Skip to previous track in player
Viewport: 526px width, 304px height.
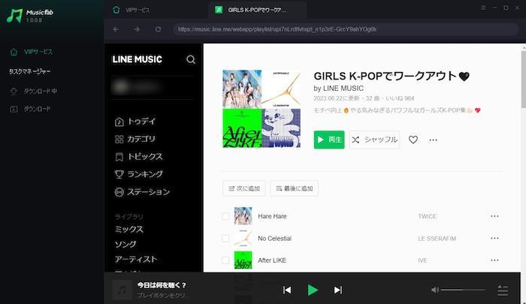click(287, 290)
